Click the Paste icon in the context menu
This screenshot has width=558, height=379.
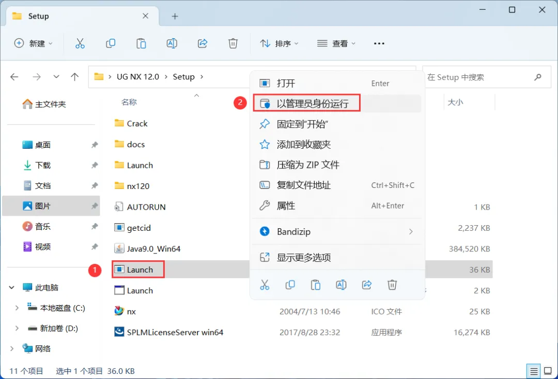pyautogui.click(x=316, y=285)
